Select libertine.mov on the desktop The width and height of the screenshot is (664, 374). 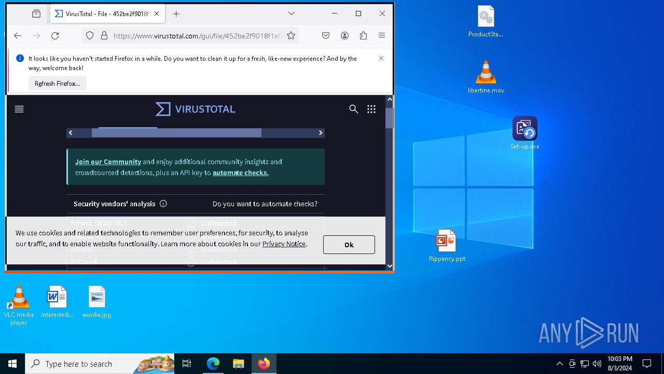click(x=486, y=77)
